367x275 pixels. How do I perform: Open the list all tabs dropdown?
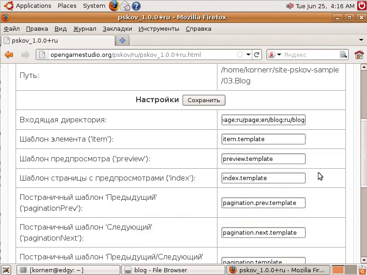coord(361,40)
